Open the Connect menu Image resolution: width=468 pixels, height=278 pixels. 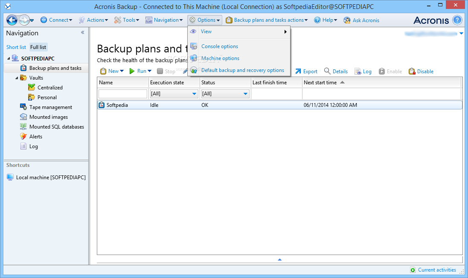pyautogui.click(x=56, y=20)
